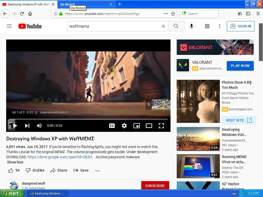Bookmark this page with the star icon

173,14
